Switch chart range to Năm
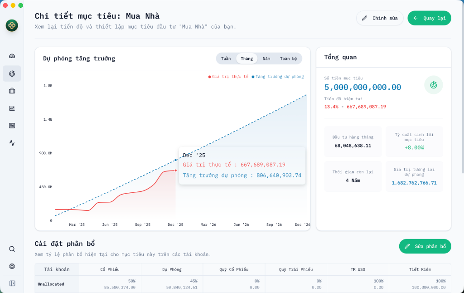This screenshot has height=293, width=464. pyautogui.click(x=266, y=59)
